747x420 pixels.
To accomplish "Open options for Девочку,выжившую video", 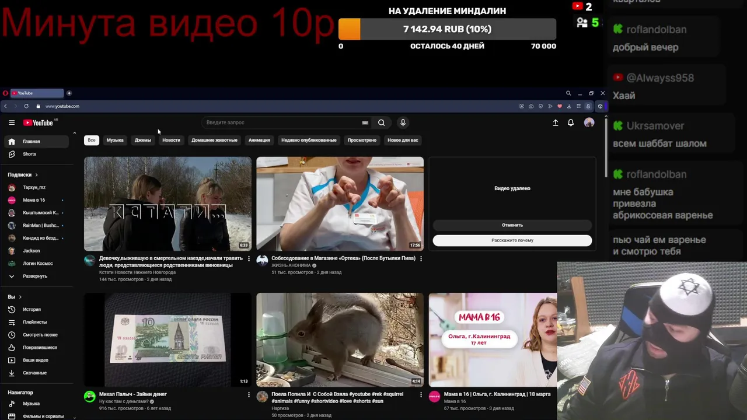I will pos(249,258).
